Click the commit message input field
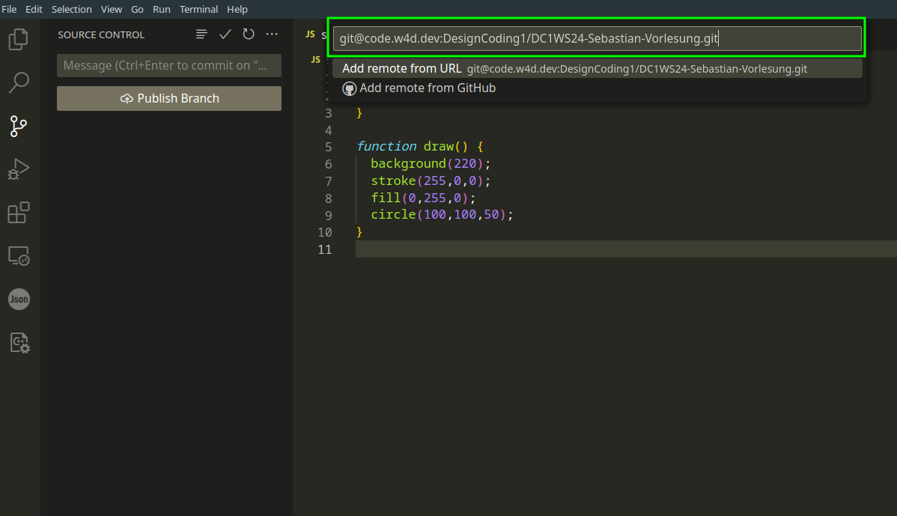The width and height of the screenshot is (897, 516). pos(169,65)
